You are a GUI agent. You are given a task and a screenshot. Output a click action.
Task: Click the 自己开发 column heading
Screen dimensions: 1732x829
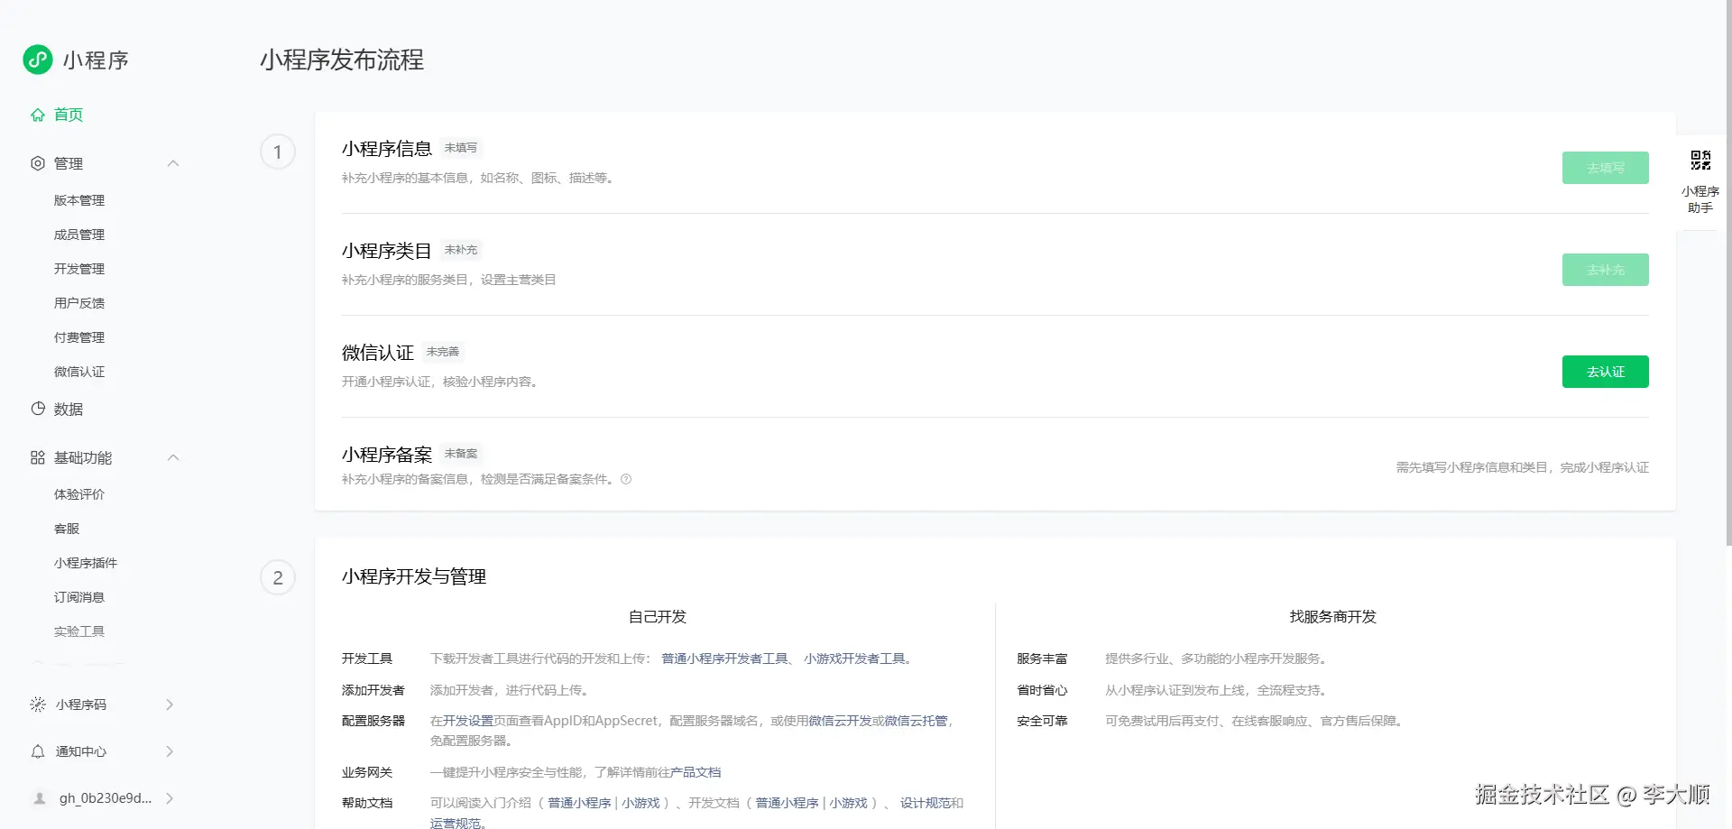coord(658,617)
